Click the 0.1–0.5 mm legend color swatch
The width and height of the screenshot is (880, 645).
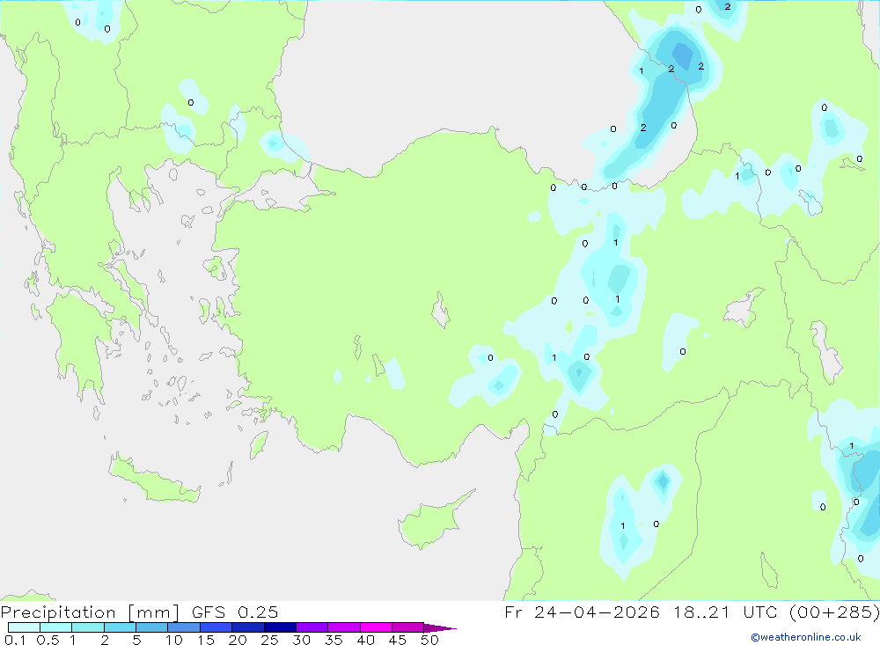click(x=24, y=627)
